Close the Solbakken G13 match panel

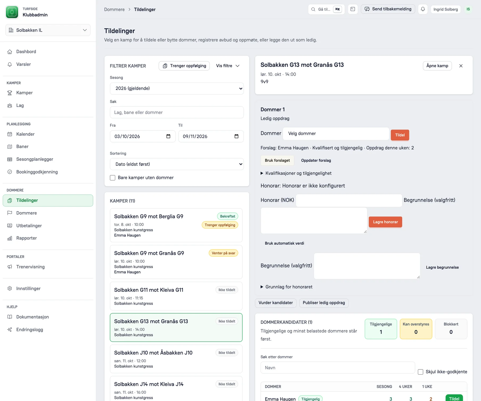pyautogui.click(x=461, y=66)
